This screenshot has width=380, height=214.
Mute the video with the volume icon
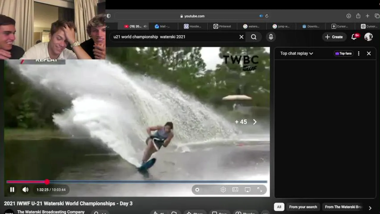click(x=26, y=190)
